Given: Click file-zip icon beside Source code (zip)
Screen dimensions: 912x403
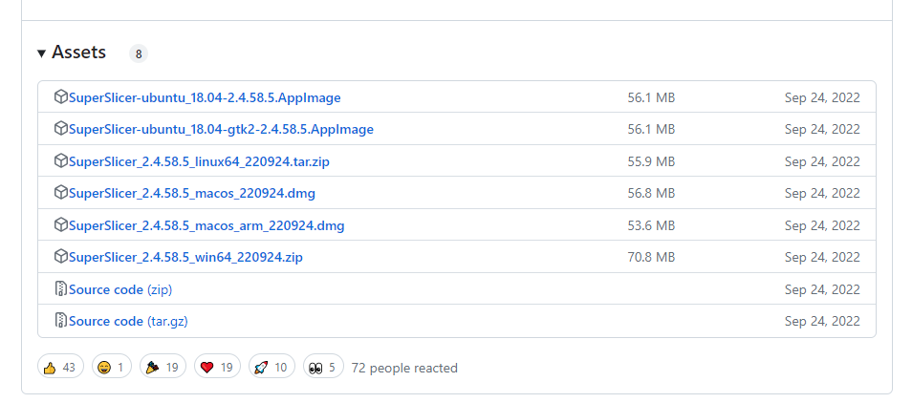Looking at the screenshot, I should coord(60,289).
